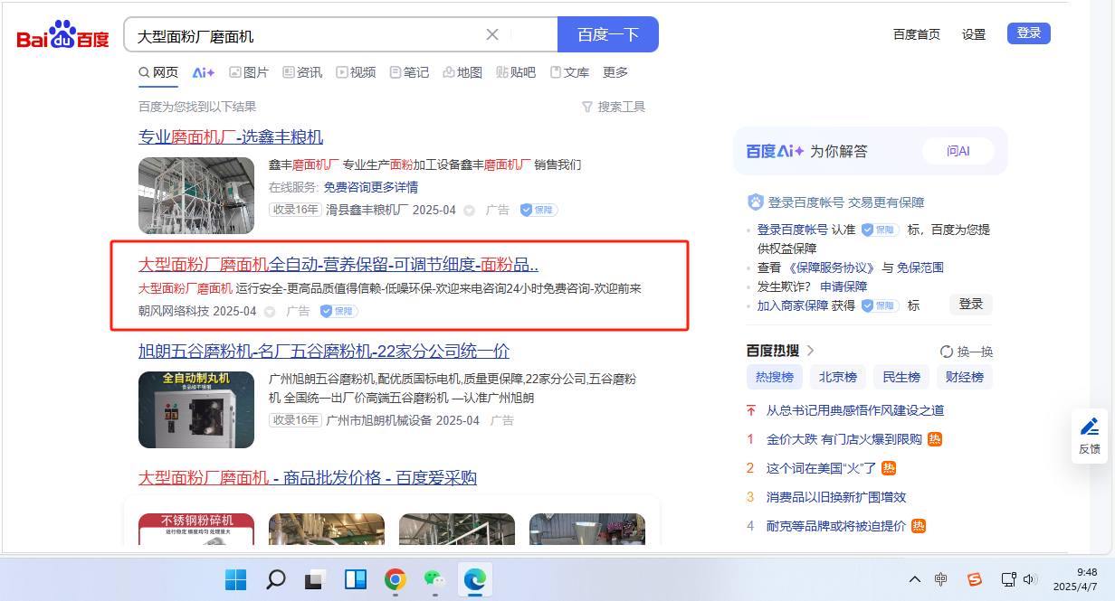Select the 北京榜 tab
The image size is (1115, 601).
(x=838, y=377)
